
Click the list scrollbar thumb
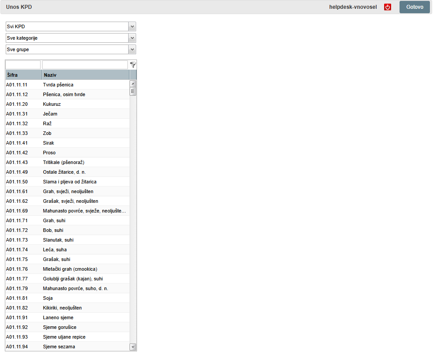click(x=133, y=91)
